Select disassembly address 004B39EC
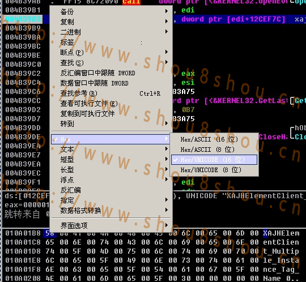Viewport: 306px width, 282px height. tap(23, 173)
